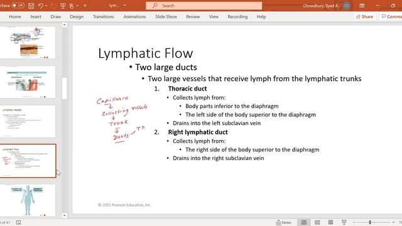Viewport: 402px width, 226px height.
Task: Open the Review tab
Action: [x=193, y=17]
